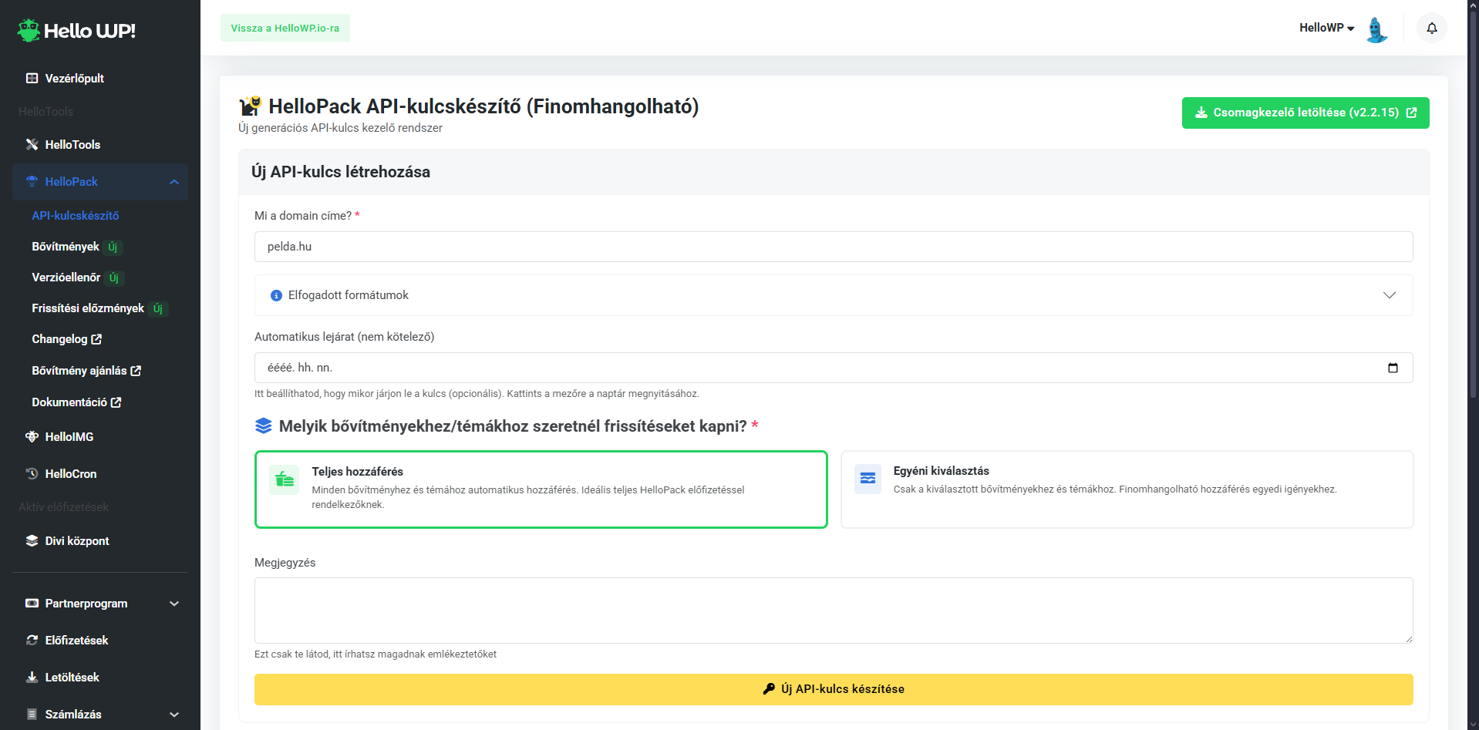1479x730 pixels.
Task: Select the Egyéni kiválasztás access option
Action: tap(1126, 489)
